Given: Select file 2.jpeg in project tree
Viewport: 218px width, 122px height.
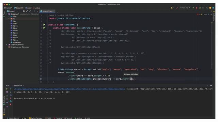Looking at the screenshot, I should 14,26.
